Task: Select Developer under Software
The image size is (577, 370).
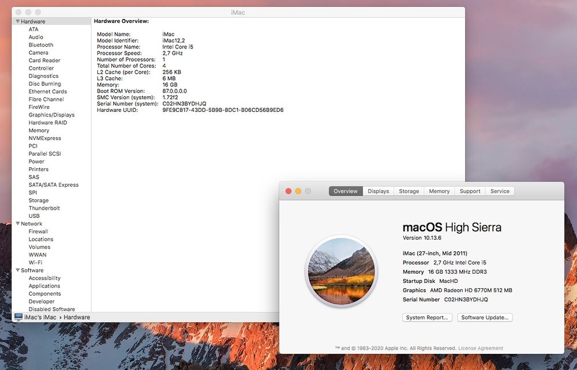Action: pyautogui.click(x=42, y=301)
